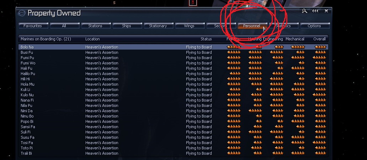Screen dimensions: 367x160
Task: Close the Property Owned window
Action: pos(326,11)
